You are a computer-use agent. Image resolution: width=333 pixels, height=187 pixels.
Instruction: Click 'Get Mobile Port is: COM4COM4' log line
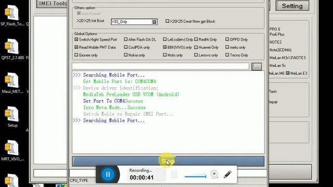120,82
